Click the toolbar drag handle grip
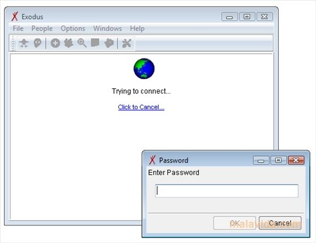Screen dimensions: 316x243 [13, 43]
